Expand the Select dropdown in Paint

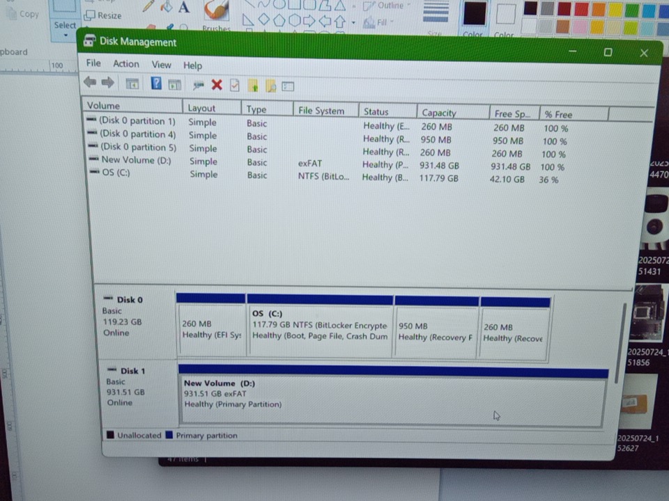coord(65,29)
